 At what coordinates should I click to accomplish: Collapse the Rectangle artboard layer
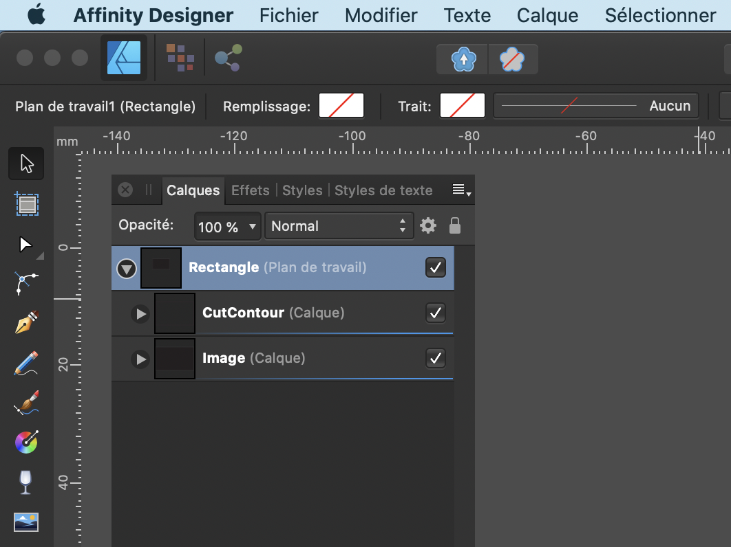point(127,269)
